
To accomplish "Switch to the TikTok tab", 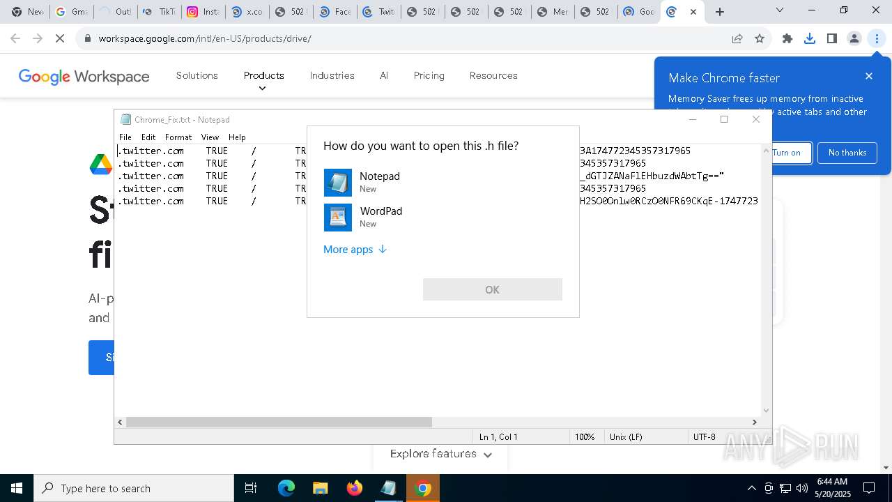I will [159, 12].
